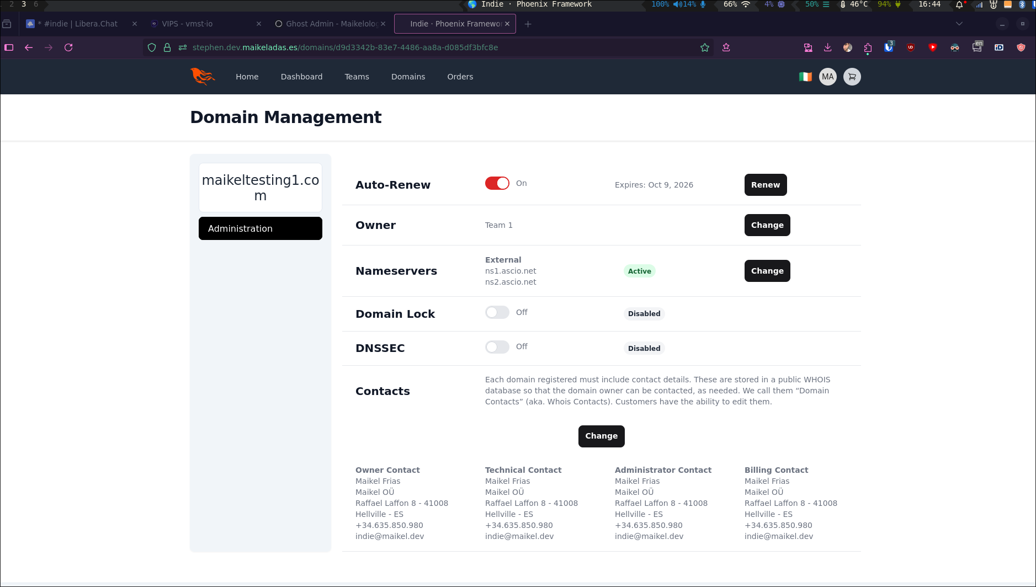Bookmark this page with the star icon
1036x587 pixels.
(x=705, y=47)
